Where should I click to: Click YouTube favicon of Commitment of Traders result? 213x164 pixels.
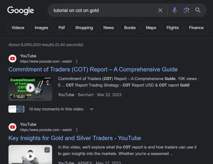point(13,59)
